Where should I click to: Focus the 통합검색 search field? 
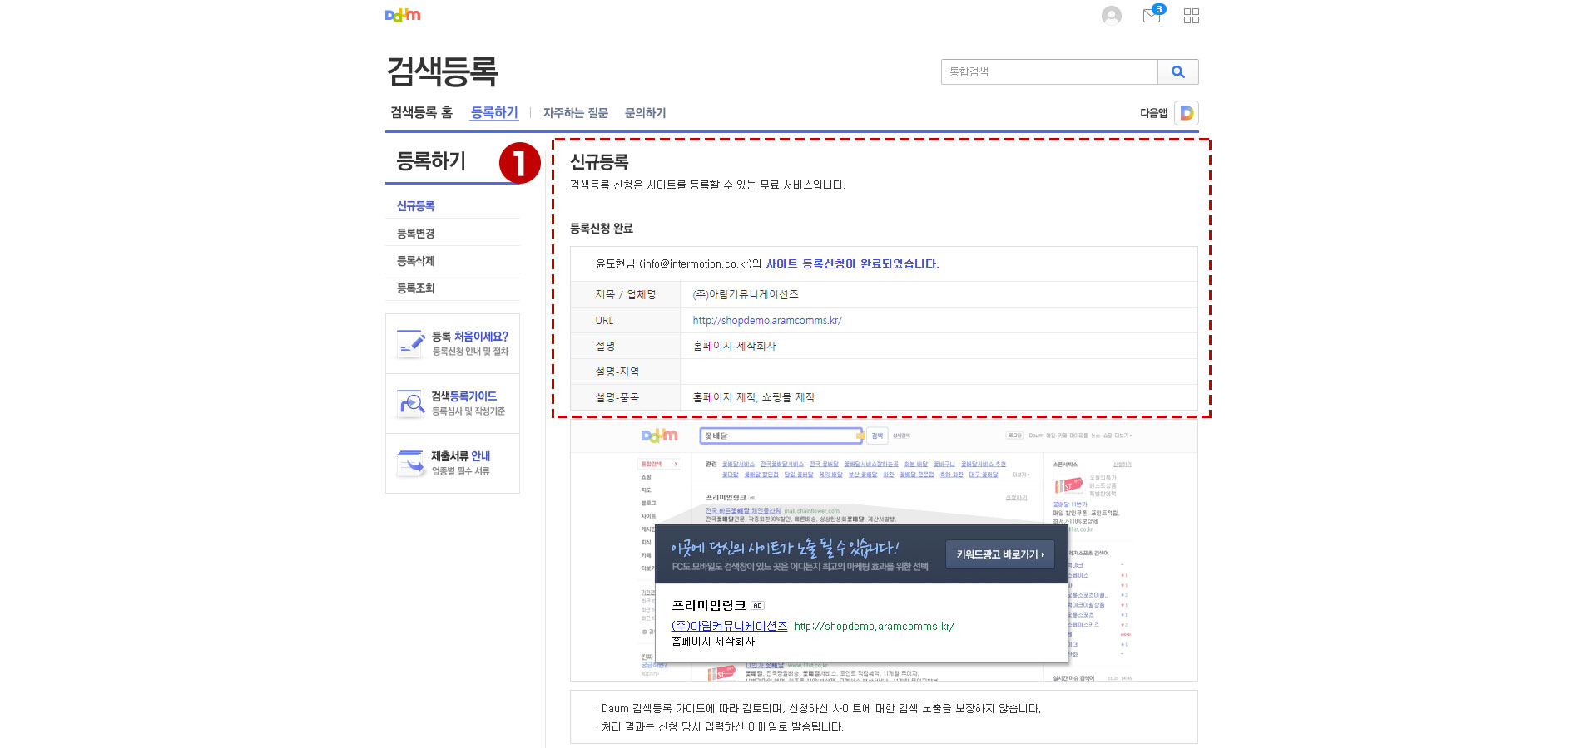(x=1049, y=71)
